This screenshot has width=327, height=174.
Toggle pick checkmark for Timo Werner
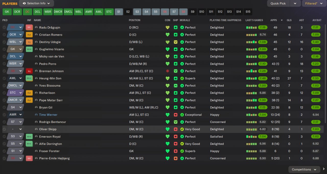click(x=4, y=115)
